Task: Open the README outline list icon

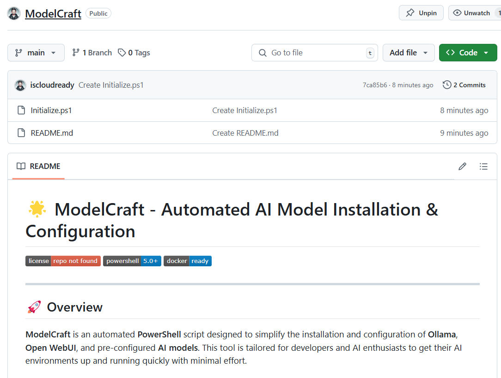Action: tap(483, 166)
